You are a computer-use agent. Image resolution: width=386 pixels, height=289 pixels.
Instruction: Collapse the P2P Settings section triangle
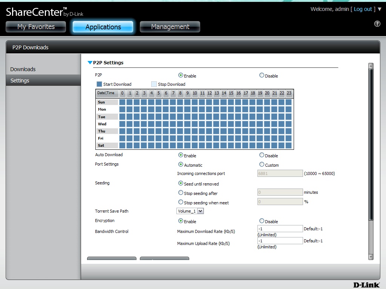tap(90, 63)
